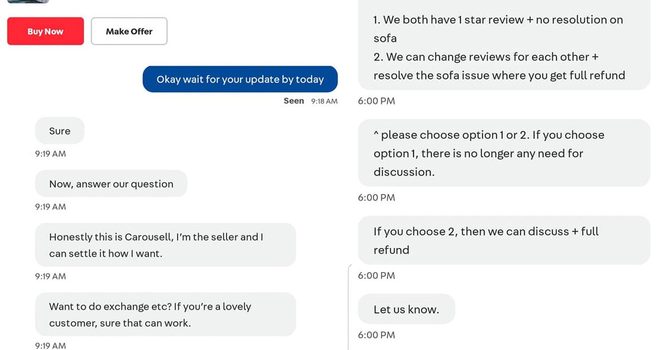Click the timestamp under the "Sure" message
Image resolution: width=670 pixels, height=350 pixels.
[50, 154]
